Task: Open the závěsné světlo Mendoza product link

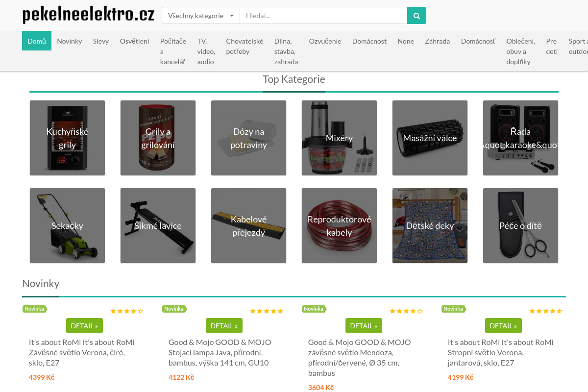Action: (x=359, y=358)
